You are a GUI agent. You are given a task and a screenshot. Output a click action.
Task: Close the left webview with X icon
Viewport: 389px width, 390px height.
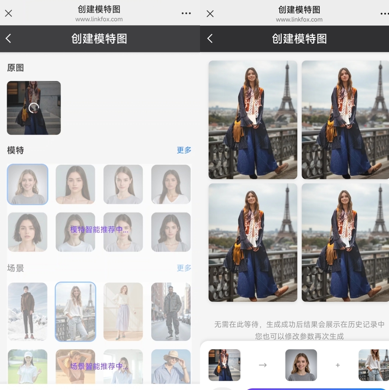(8, 13)
